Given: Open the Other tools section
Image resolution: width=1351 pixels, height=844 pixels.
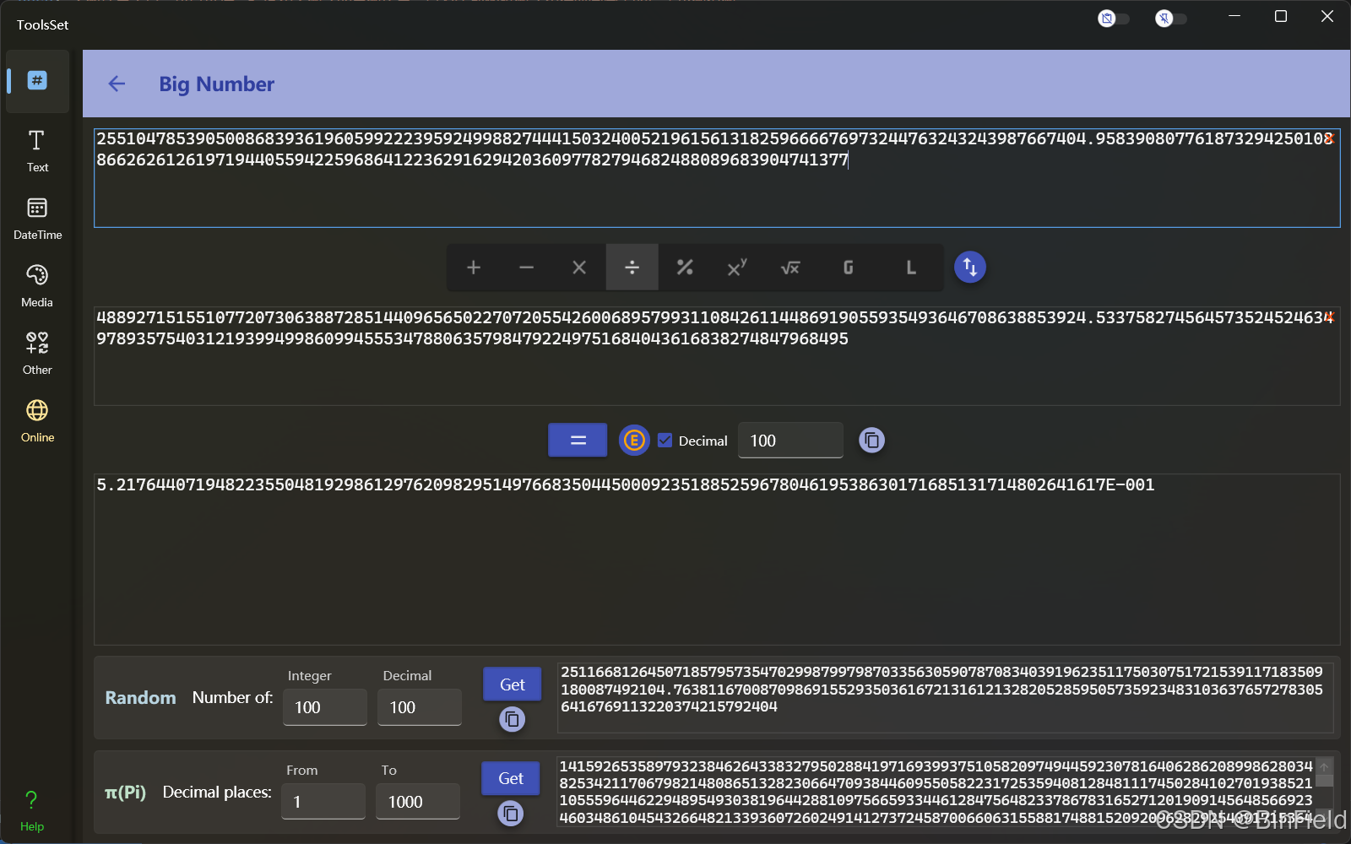Looking at the screenshot, I should [37, 354].
